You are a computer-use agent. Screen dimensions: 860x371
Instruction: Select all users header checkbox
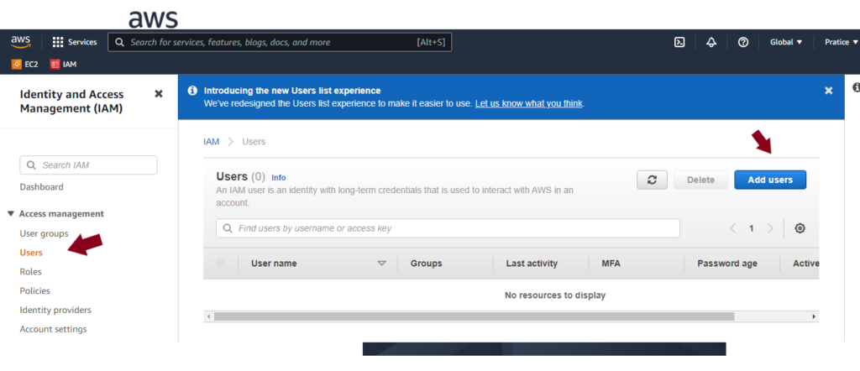click(221, 263)
